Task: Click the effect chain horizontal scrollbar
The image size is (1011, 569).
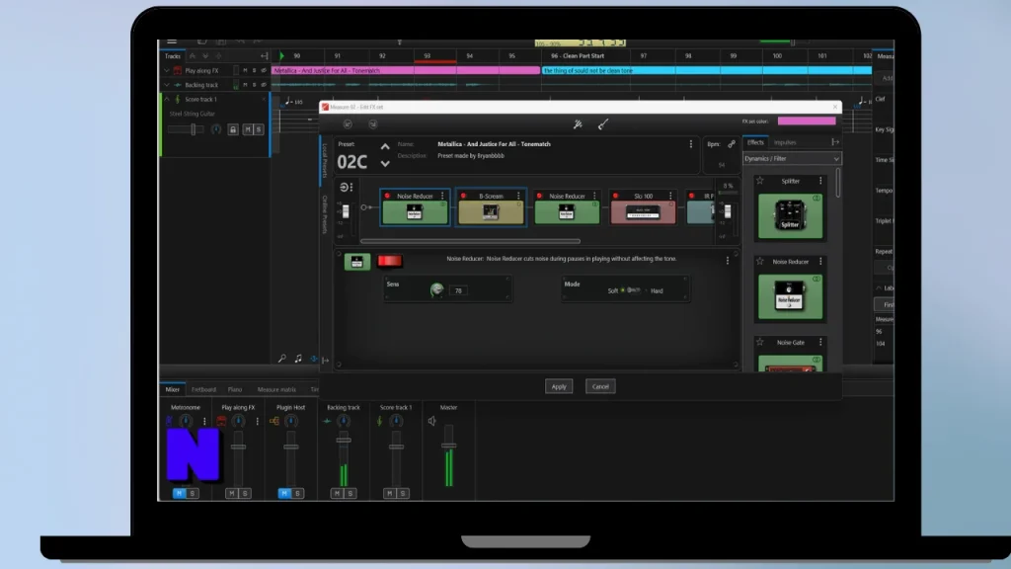Action: (470, 241)
